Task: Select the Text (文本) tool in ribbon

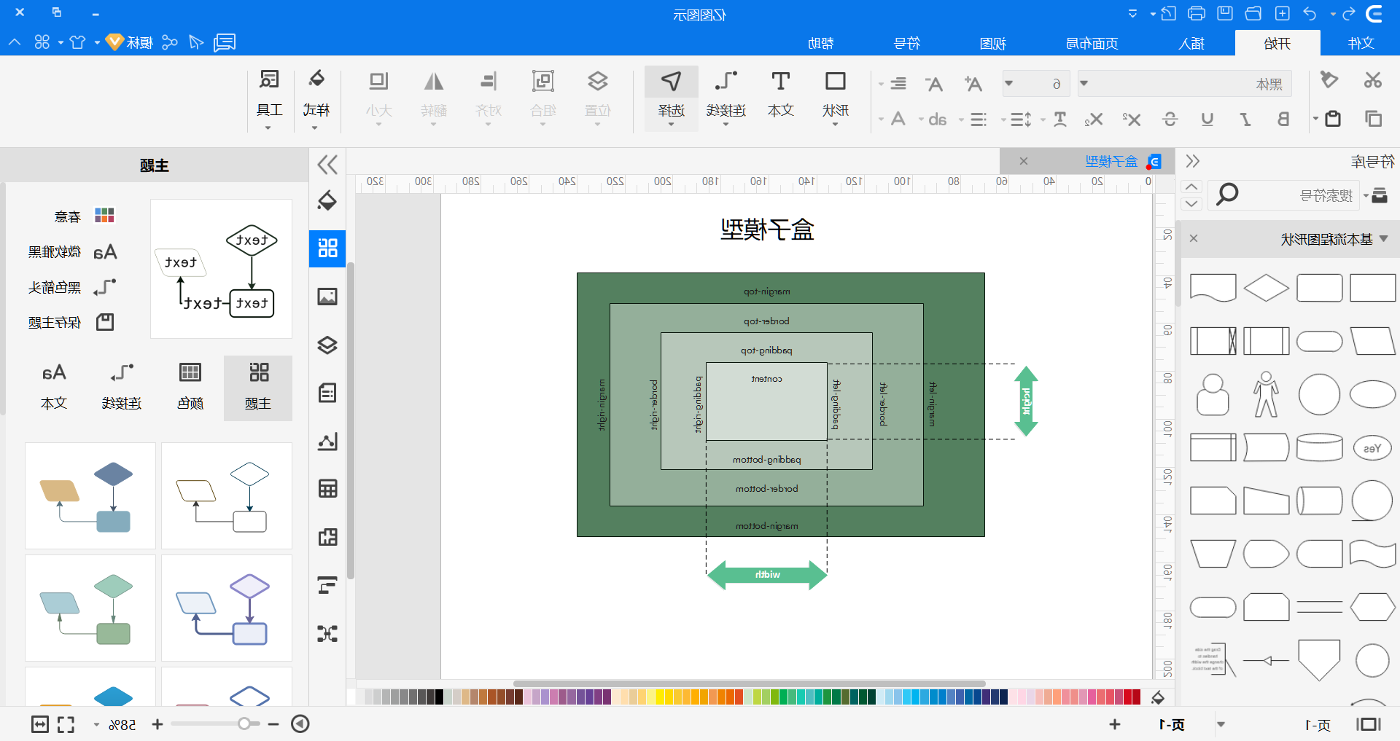Action: [x=780, y=95]
